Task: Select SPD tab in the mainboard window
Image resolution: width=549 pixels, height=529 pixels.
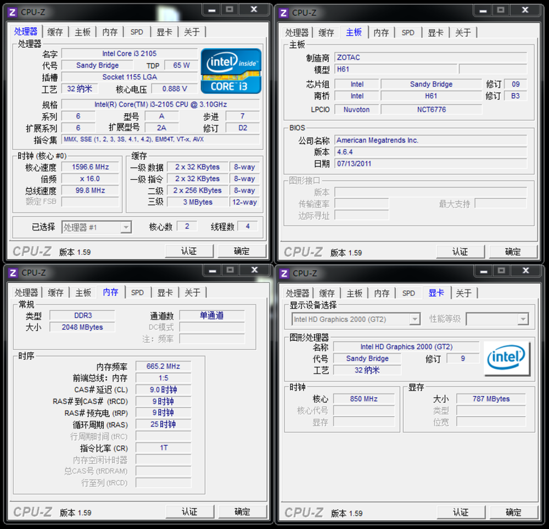Action: click(408, 33)
